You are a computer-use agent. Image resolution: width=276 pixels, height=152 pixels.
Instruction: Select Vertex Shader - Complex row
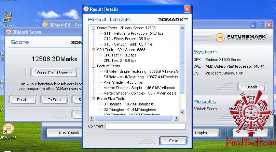click(x=140, y=93)
